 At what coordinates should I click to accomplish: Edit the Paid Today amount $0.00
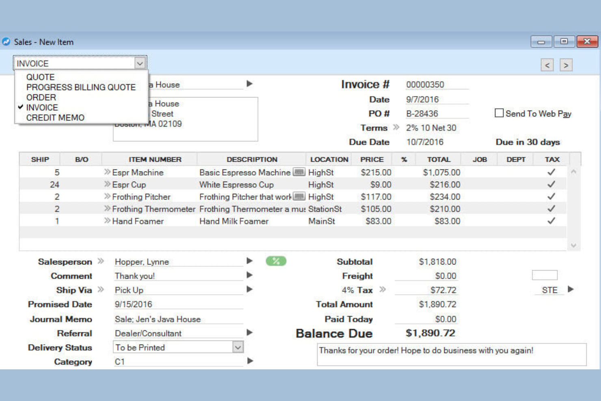point(426,319)
